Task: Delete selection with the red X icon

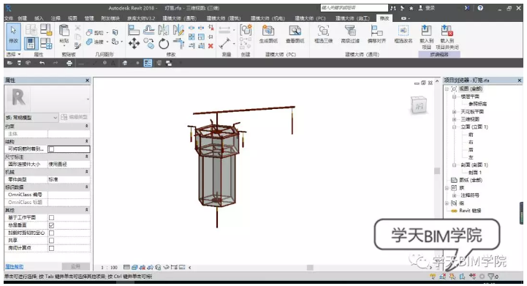Action: coord(211,46)
